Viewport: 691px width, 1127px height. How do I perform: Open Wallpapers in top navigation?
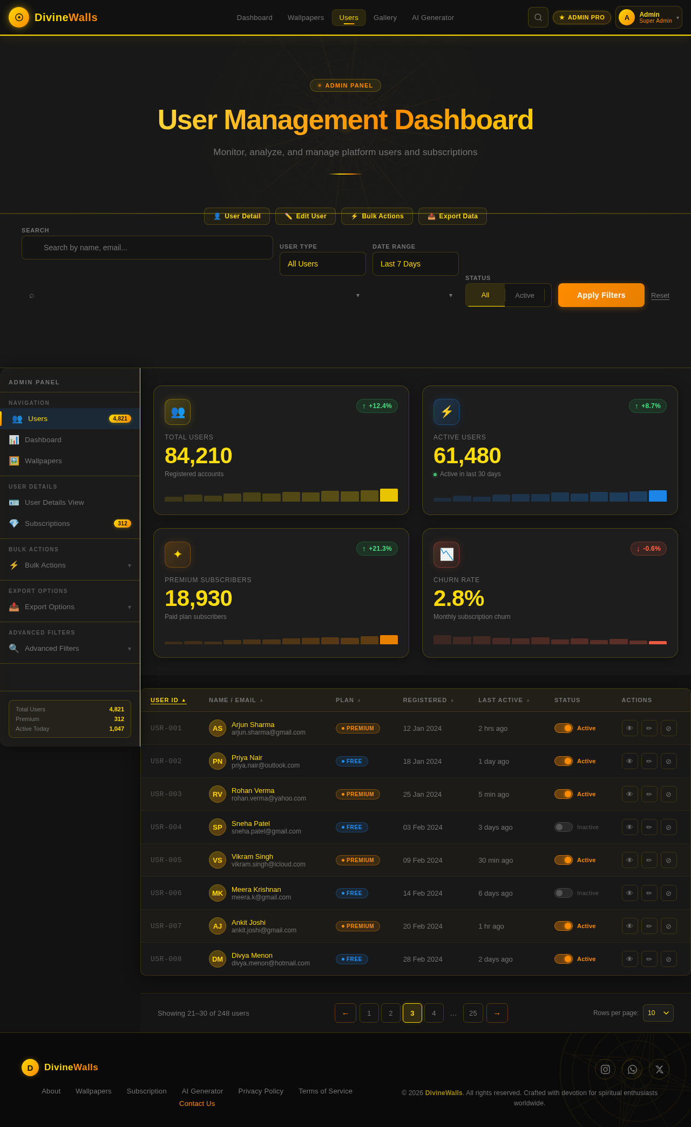tap(306, 17)
